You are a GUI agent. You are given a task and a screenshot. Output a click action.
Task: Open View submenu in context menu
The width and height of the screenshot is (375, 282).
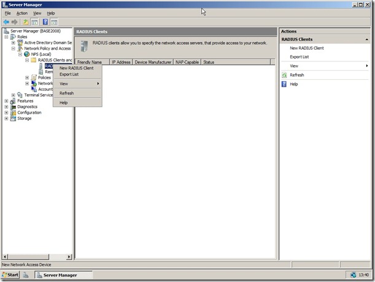(x=77, y=84)
